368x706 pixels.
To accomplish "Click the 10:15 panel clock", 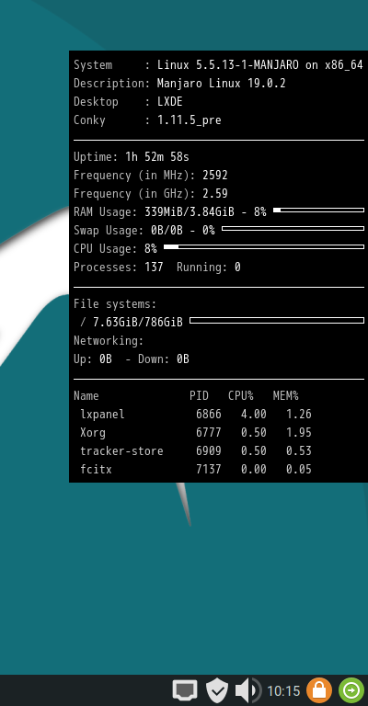I will (283, 690).
